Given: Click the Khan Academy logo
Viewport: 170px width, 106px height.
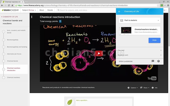Looking at the screenshot, I should (10, 10).
